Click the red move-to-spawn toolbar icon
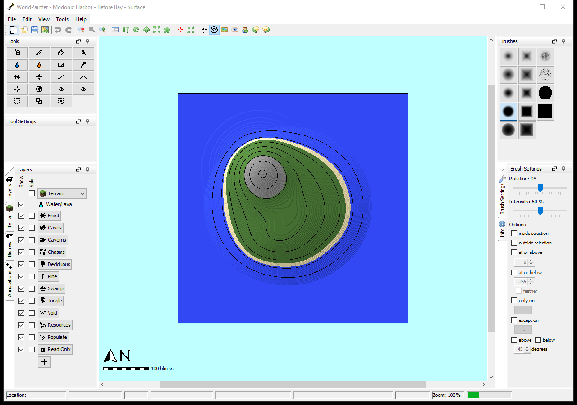The image size is (577, 405). click(x=180, y=30)
